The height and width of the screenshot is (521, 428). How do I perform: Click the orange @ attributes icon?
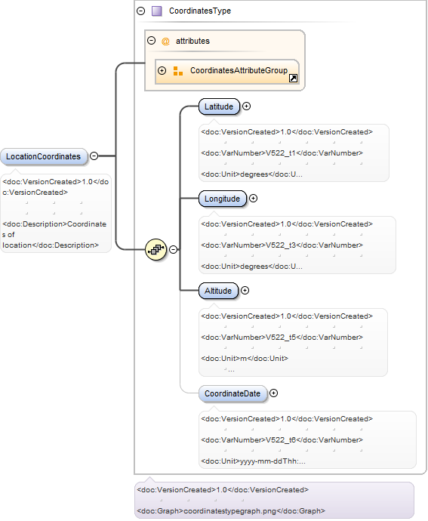tap(165, 42)
